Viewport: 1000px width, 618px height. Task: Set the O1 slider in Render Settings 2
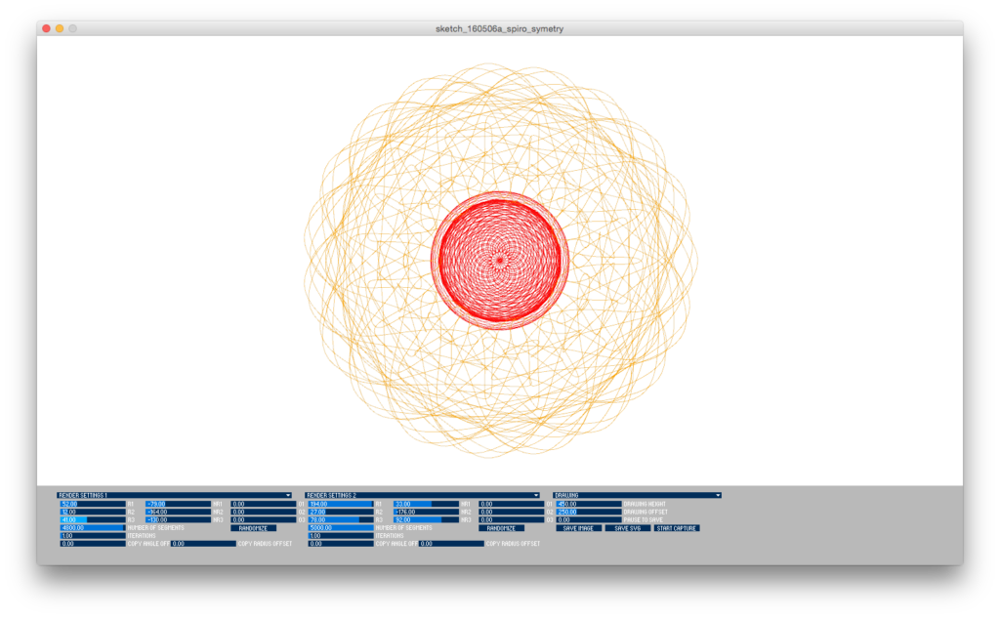512,504
